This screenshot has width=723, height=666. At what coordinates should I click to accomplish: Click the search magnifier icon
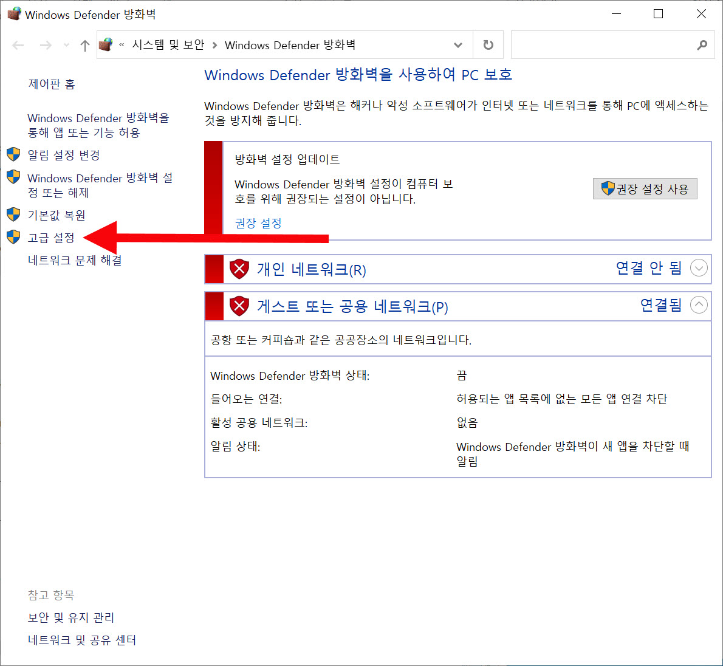pos(702,45)
